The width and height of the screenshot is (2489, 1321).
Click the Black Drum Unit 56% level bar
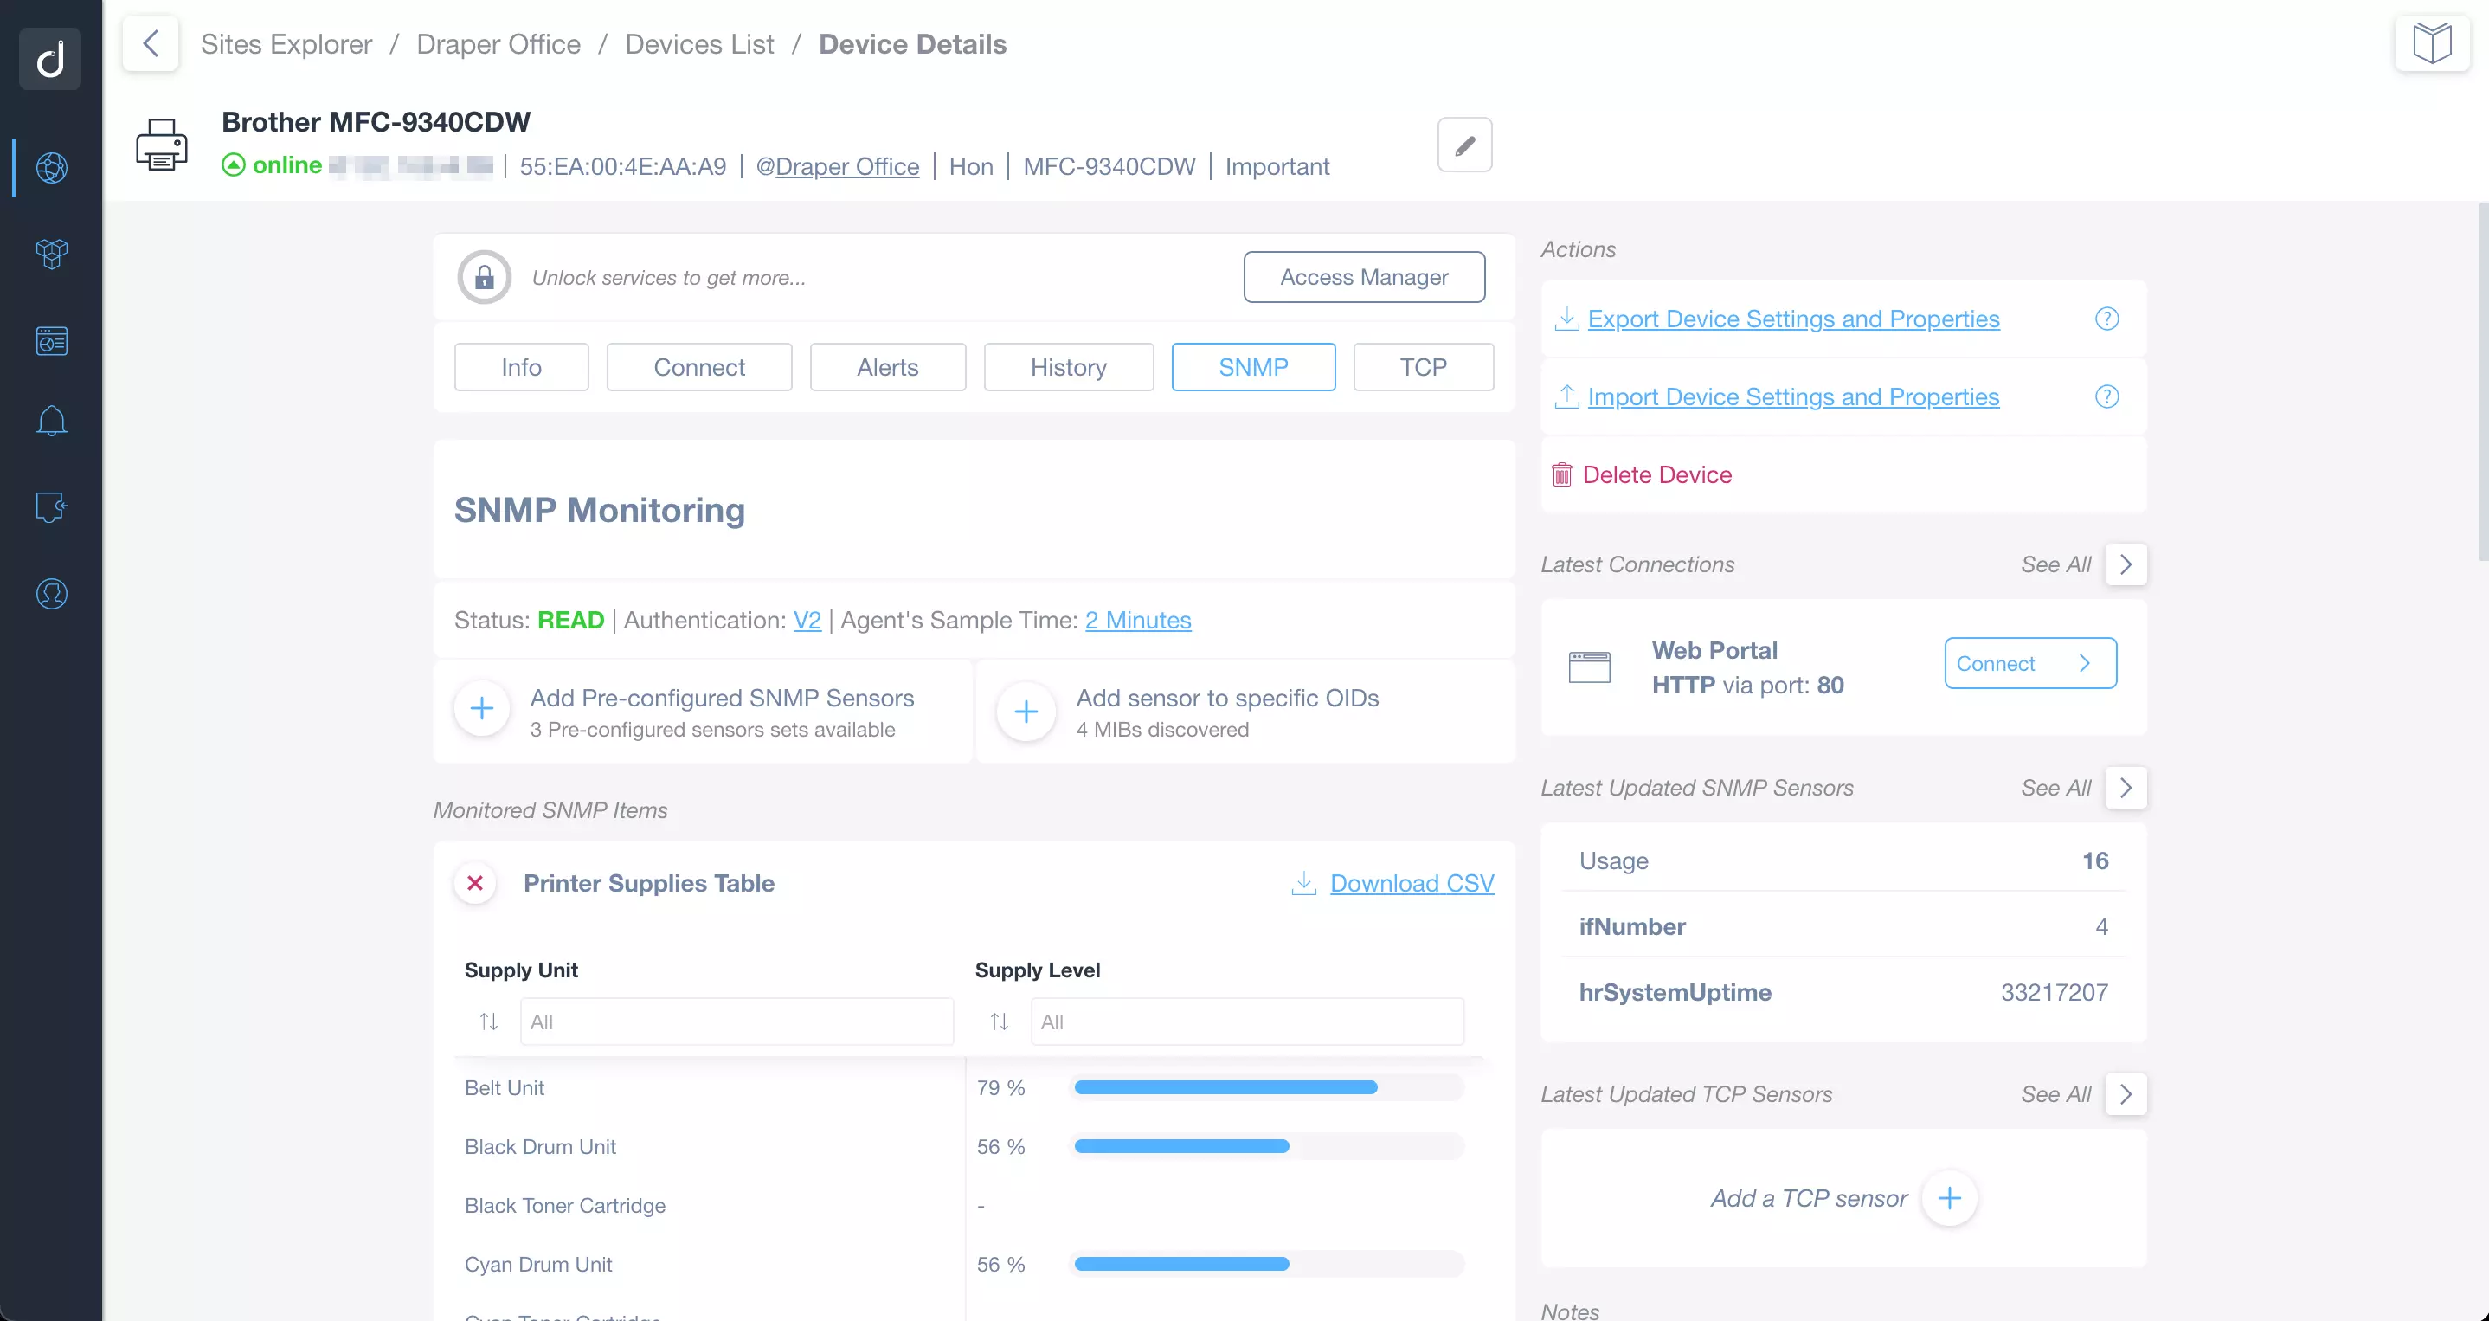pyautogui.click(x=1269, y=1147)
